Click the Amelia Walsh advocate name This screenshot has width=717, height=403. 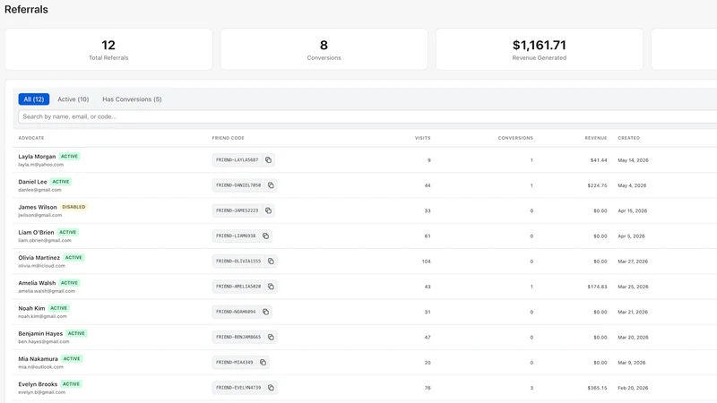37,283
